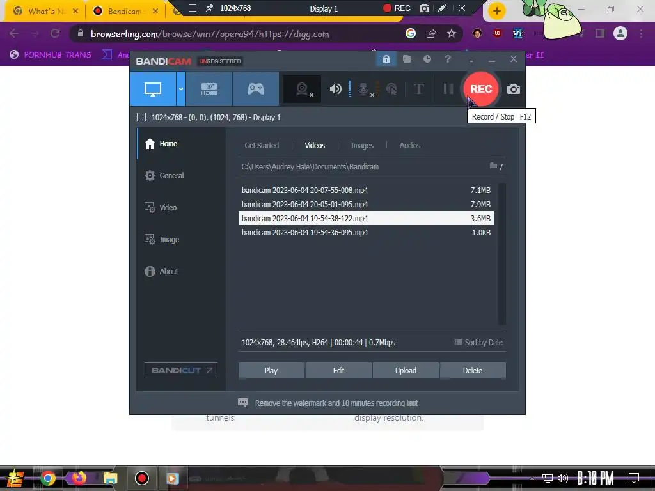Click the Delete button
Viewport: 655px width, 491px height.
coord(473,371)
